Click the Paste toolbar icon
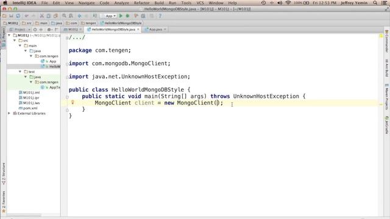Image resolution: width=390 pixels, height=219 pixels. pyautogui.click(x=55, y=16)
